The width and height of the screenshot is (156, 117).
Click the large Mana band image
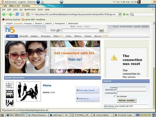28,91
